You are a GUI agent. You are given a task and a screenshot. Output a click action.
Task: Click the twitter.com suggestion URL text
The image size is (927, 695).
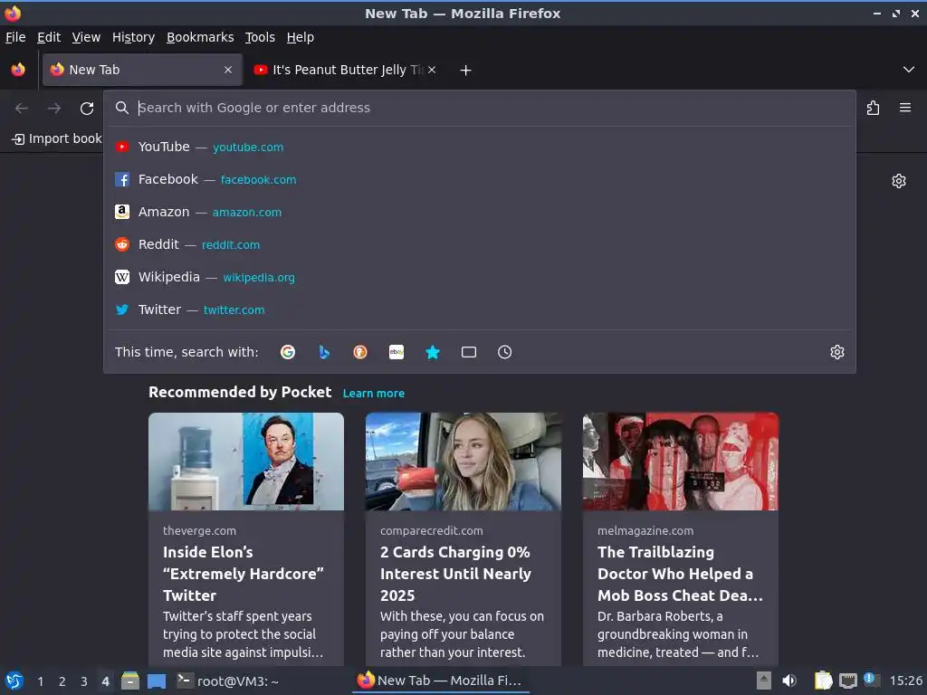click(x=234, y=309)
